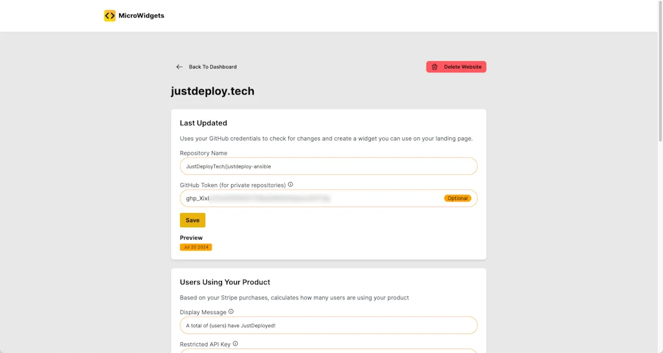Viewport: 663px width, 353px height.
Task: Click the Last Updated section heading
Action: pyautogui.click(x=203, y=123)
